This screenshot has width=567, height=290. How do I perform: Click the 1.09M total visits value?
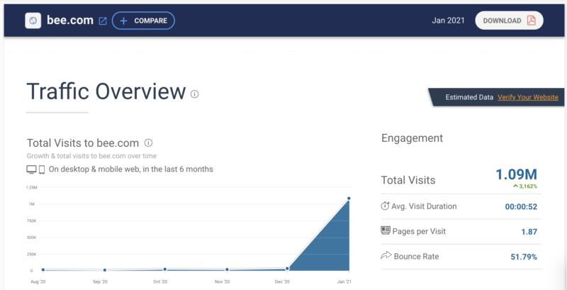pos(516,174)
